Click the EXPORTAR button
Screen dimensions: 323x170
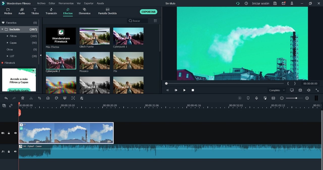(148, 12)
